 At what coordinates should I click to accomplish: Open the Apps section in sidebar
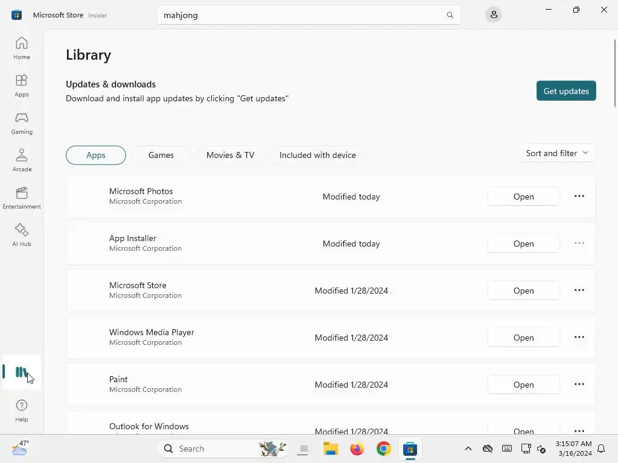pos(22,86)
